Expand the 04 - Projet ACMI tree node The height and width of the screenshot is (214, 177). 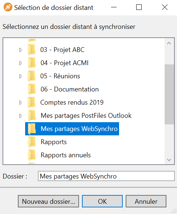21,63
